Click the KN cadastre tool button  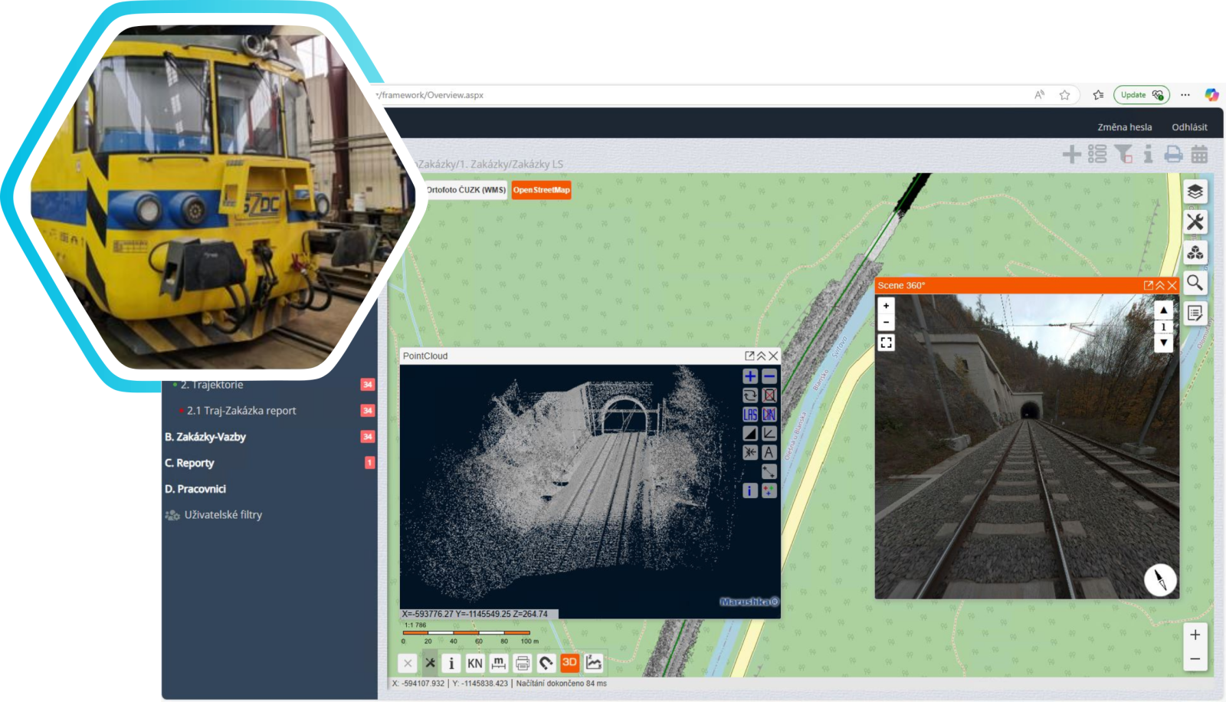click(475, 663)
